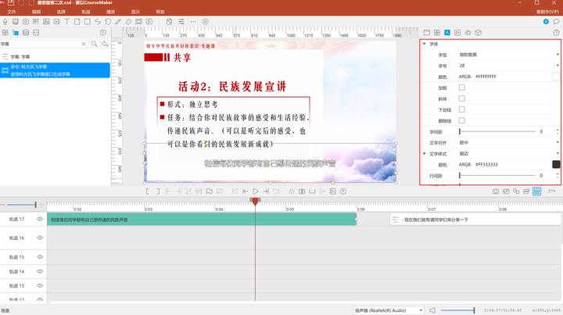Open the 文件 menu
The height and width of the screenshot is (315, 563).
(12, 12)
